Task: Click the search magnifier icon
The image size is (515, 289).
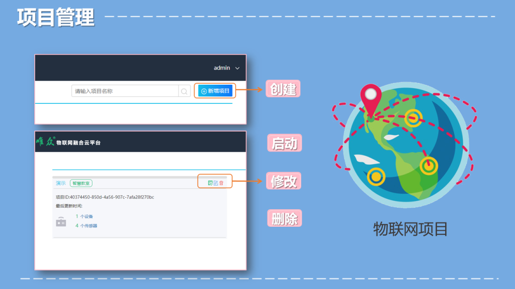Action: pos(184,91)
